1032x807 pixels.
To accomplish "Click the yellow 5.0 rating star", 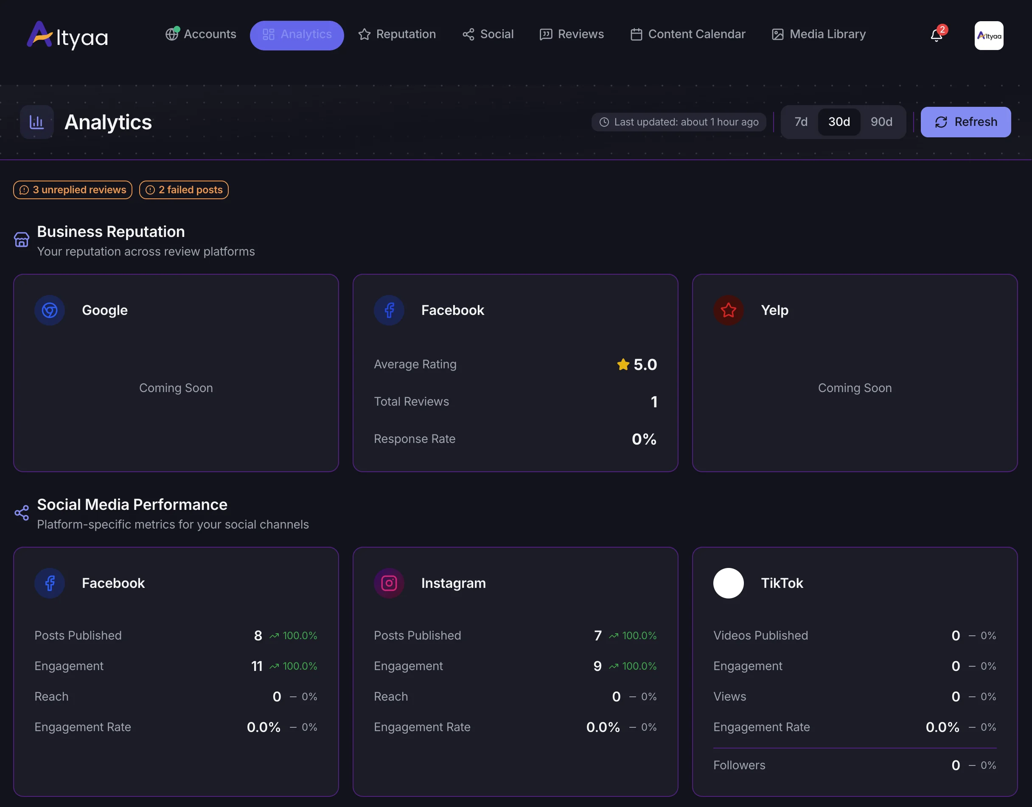I will click(623, 364).
